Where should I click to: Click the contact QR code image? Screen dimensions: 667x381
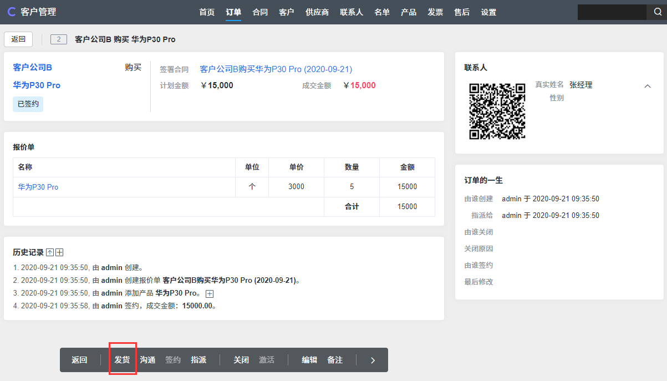pos(497,111)
